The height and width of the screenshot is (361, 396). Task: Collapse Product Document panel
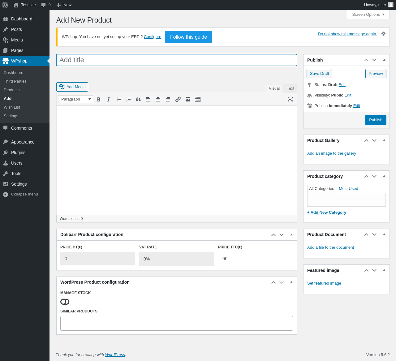point(384,234)
